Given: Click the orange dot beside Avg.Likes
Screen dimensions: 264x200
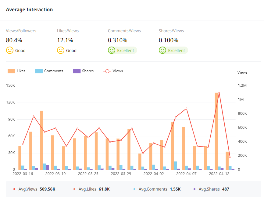Looking at the screenshot, I should click(74, 189).
